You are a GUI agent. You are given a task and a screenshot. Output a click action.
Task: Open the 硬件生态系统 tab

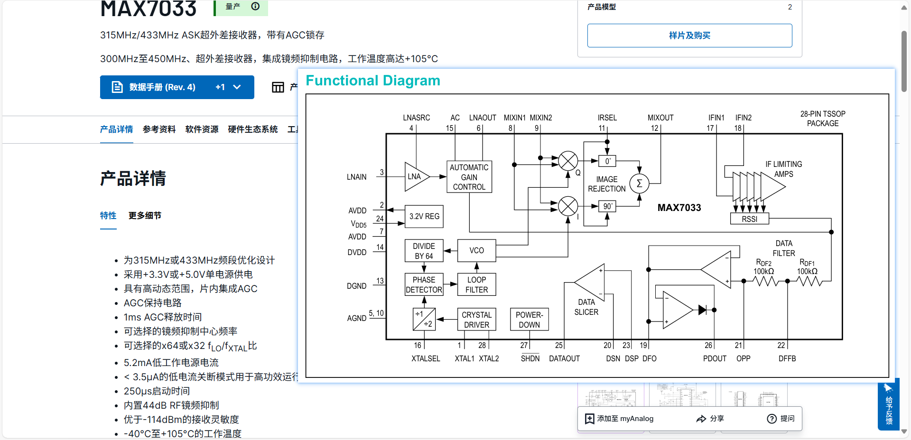[x=253, y=129]
